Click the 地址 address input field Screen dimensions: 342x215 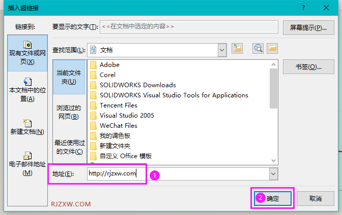coord(178,174)
